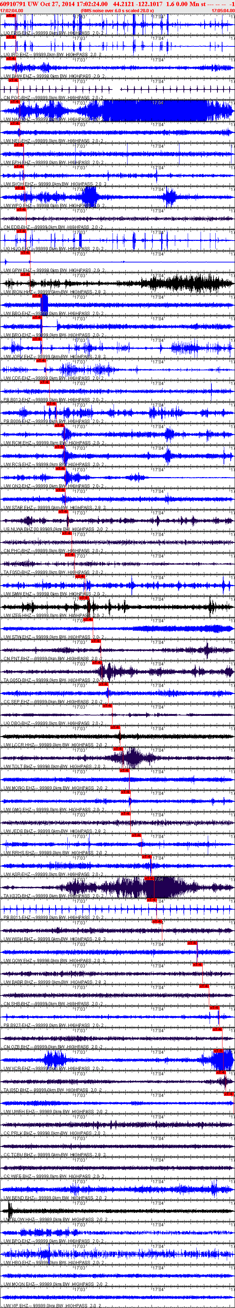235x1308 pixels.
Task: Click the red pick marker on TA I05D trace
Action: point(221,1072)
